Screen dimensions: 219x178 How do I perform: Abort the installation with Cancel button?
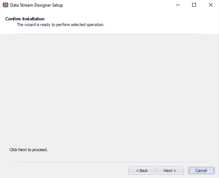coord(201,171)
